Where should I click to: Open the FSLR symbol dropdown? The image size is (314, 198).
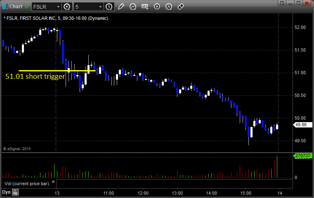pos(58,7)
